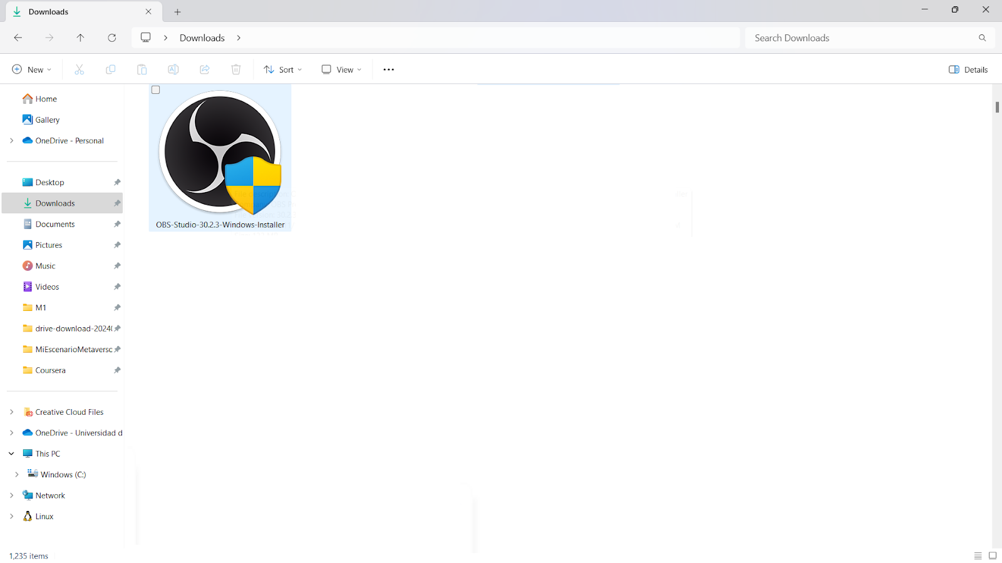The image size is (1002, 563).
Task: Click the Cut scissors icon
Action: [80, 69]
